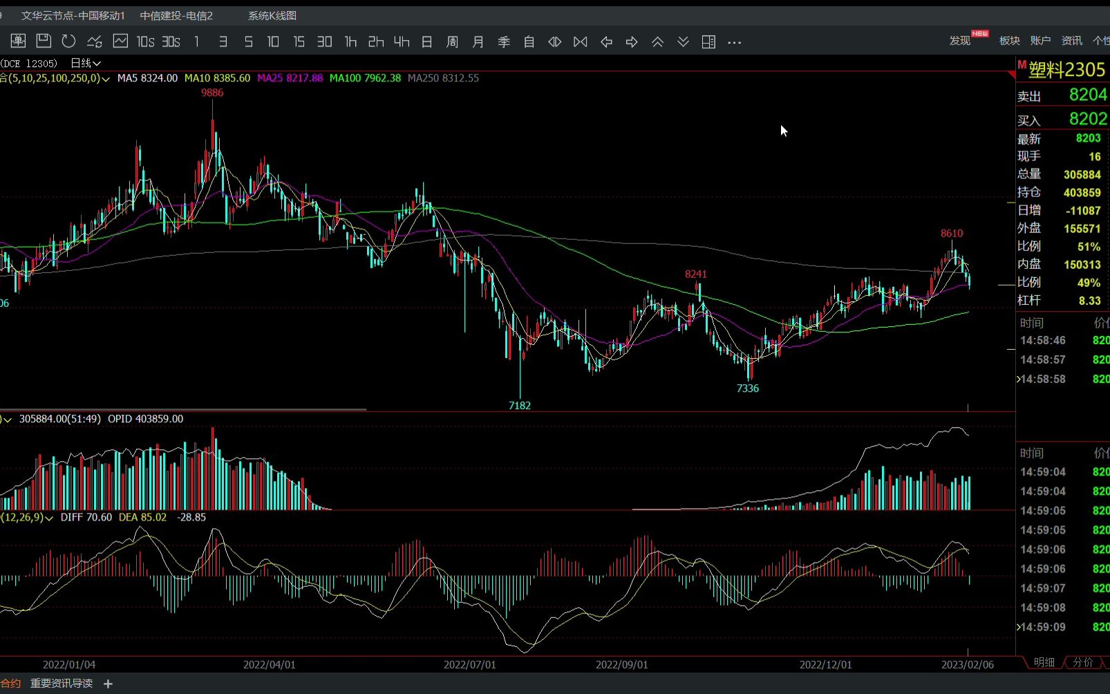Select the 30-minute period
Image resolution: width=1110 pixels, height=694 pixels.
coord(324,42)
